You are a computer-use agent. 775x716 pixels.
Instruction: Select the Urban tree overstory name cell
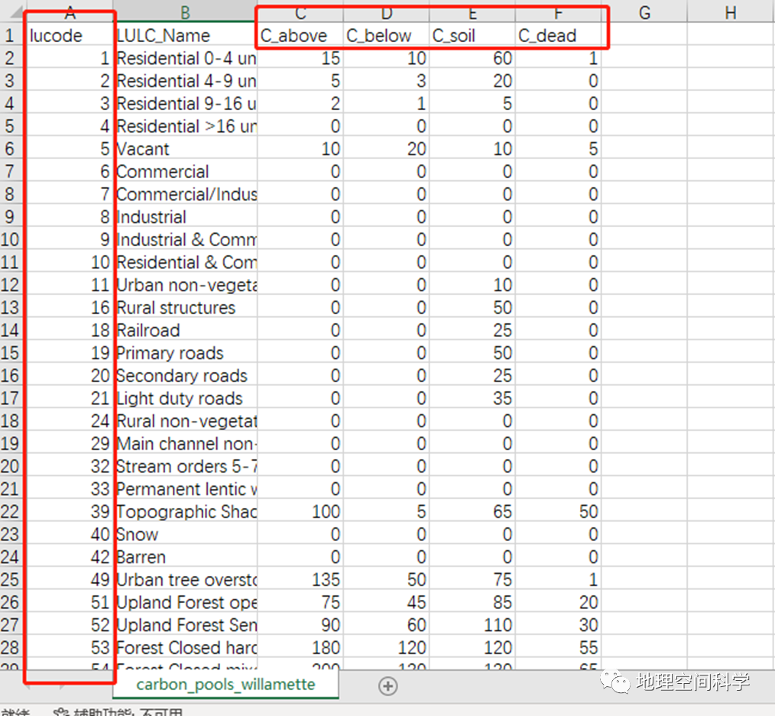click(x=186, y=580)
